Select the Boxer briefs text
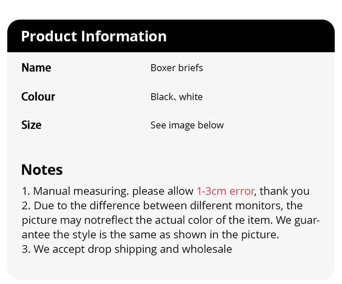 (x=177, y=68)
